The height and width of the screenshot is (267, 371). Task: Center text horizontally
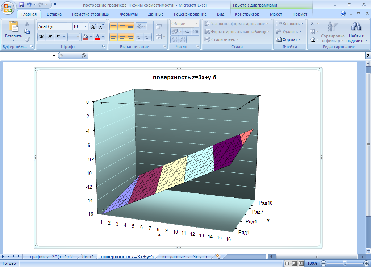pos(122,37)
